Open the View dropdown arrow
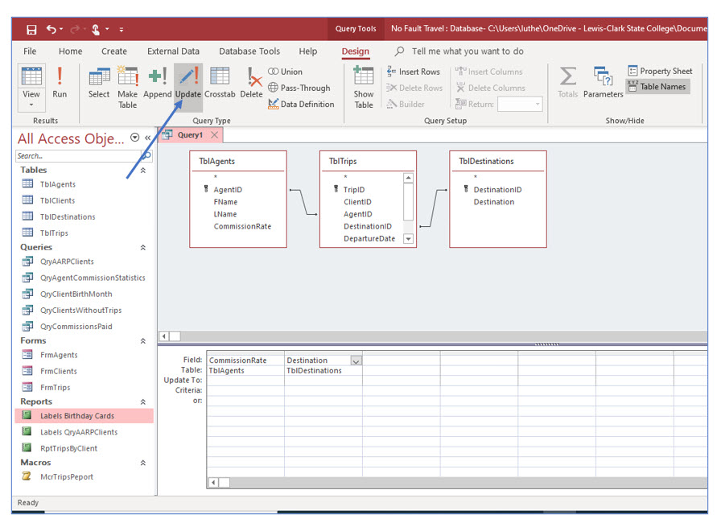This screenshot has height=523, width=721. click(31, 105)
